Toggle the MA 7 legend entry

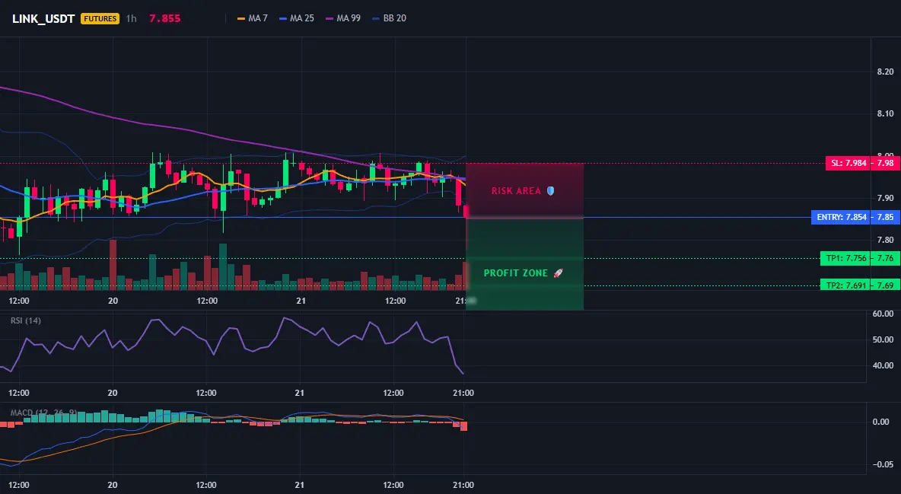point(252,18)
